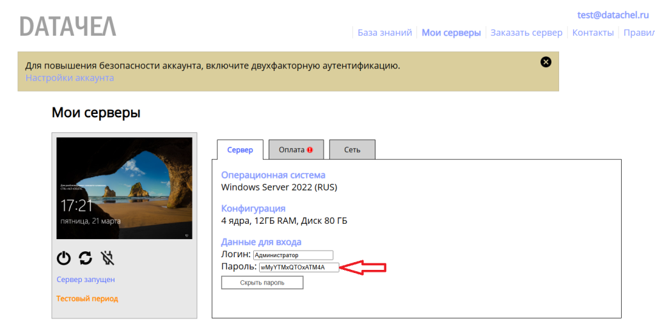Click the test@datachel.ru account link
The image size is (655, 330).
coord(613,15)
